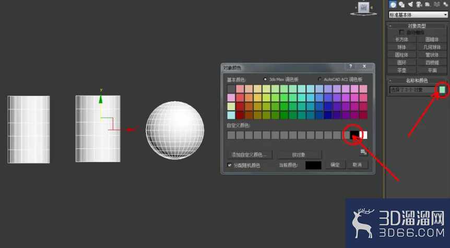
Task: Click the 四棱锥 pyramid button
Action: pos(432,63)
